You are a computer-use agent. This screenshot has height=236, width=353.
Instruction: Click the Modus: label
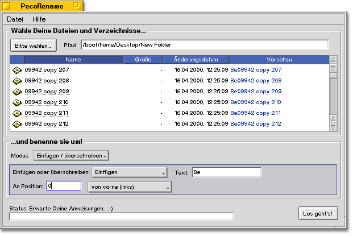[20, 156]
